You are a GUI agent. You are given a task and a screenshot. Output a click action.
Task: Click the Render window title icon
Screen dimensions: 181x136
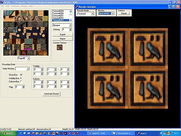tap(77, 7)
